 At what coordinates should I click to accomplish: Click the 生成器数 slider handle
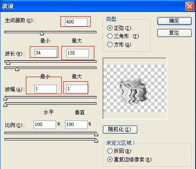(42, 33)
